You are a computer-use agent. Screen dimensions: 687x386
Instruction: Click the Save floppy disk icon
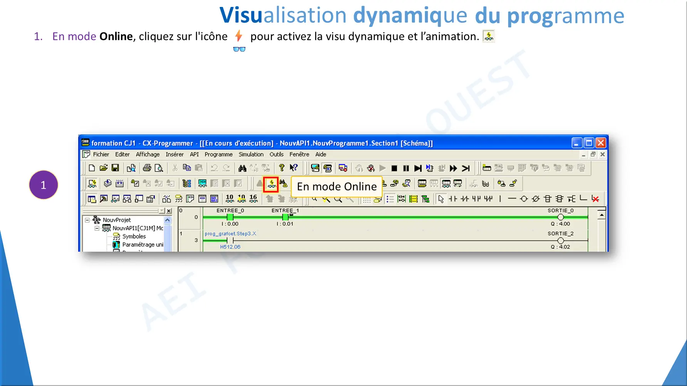pyautogui.click(x=115, y=168)
